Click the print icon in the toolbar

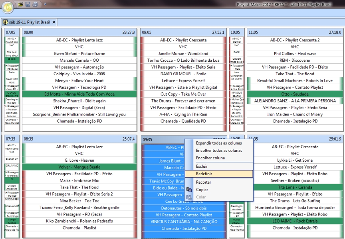point(35,4)
